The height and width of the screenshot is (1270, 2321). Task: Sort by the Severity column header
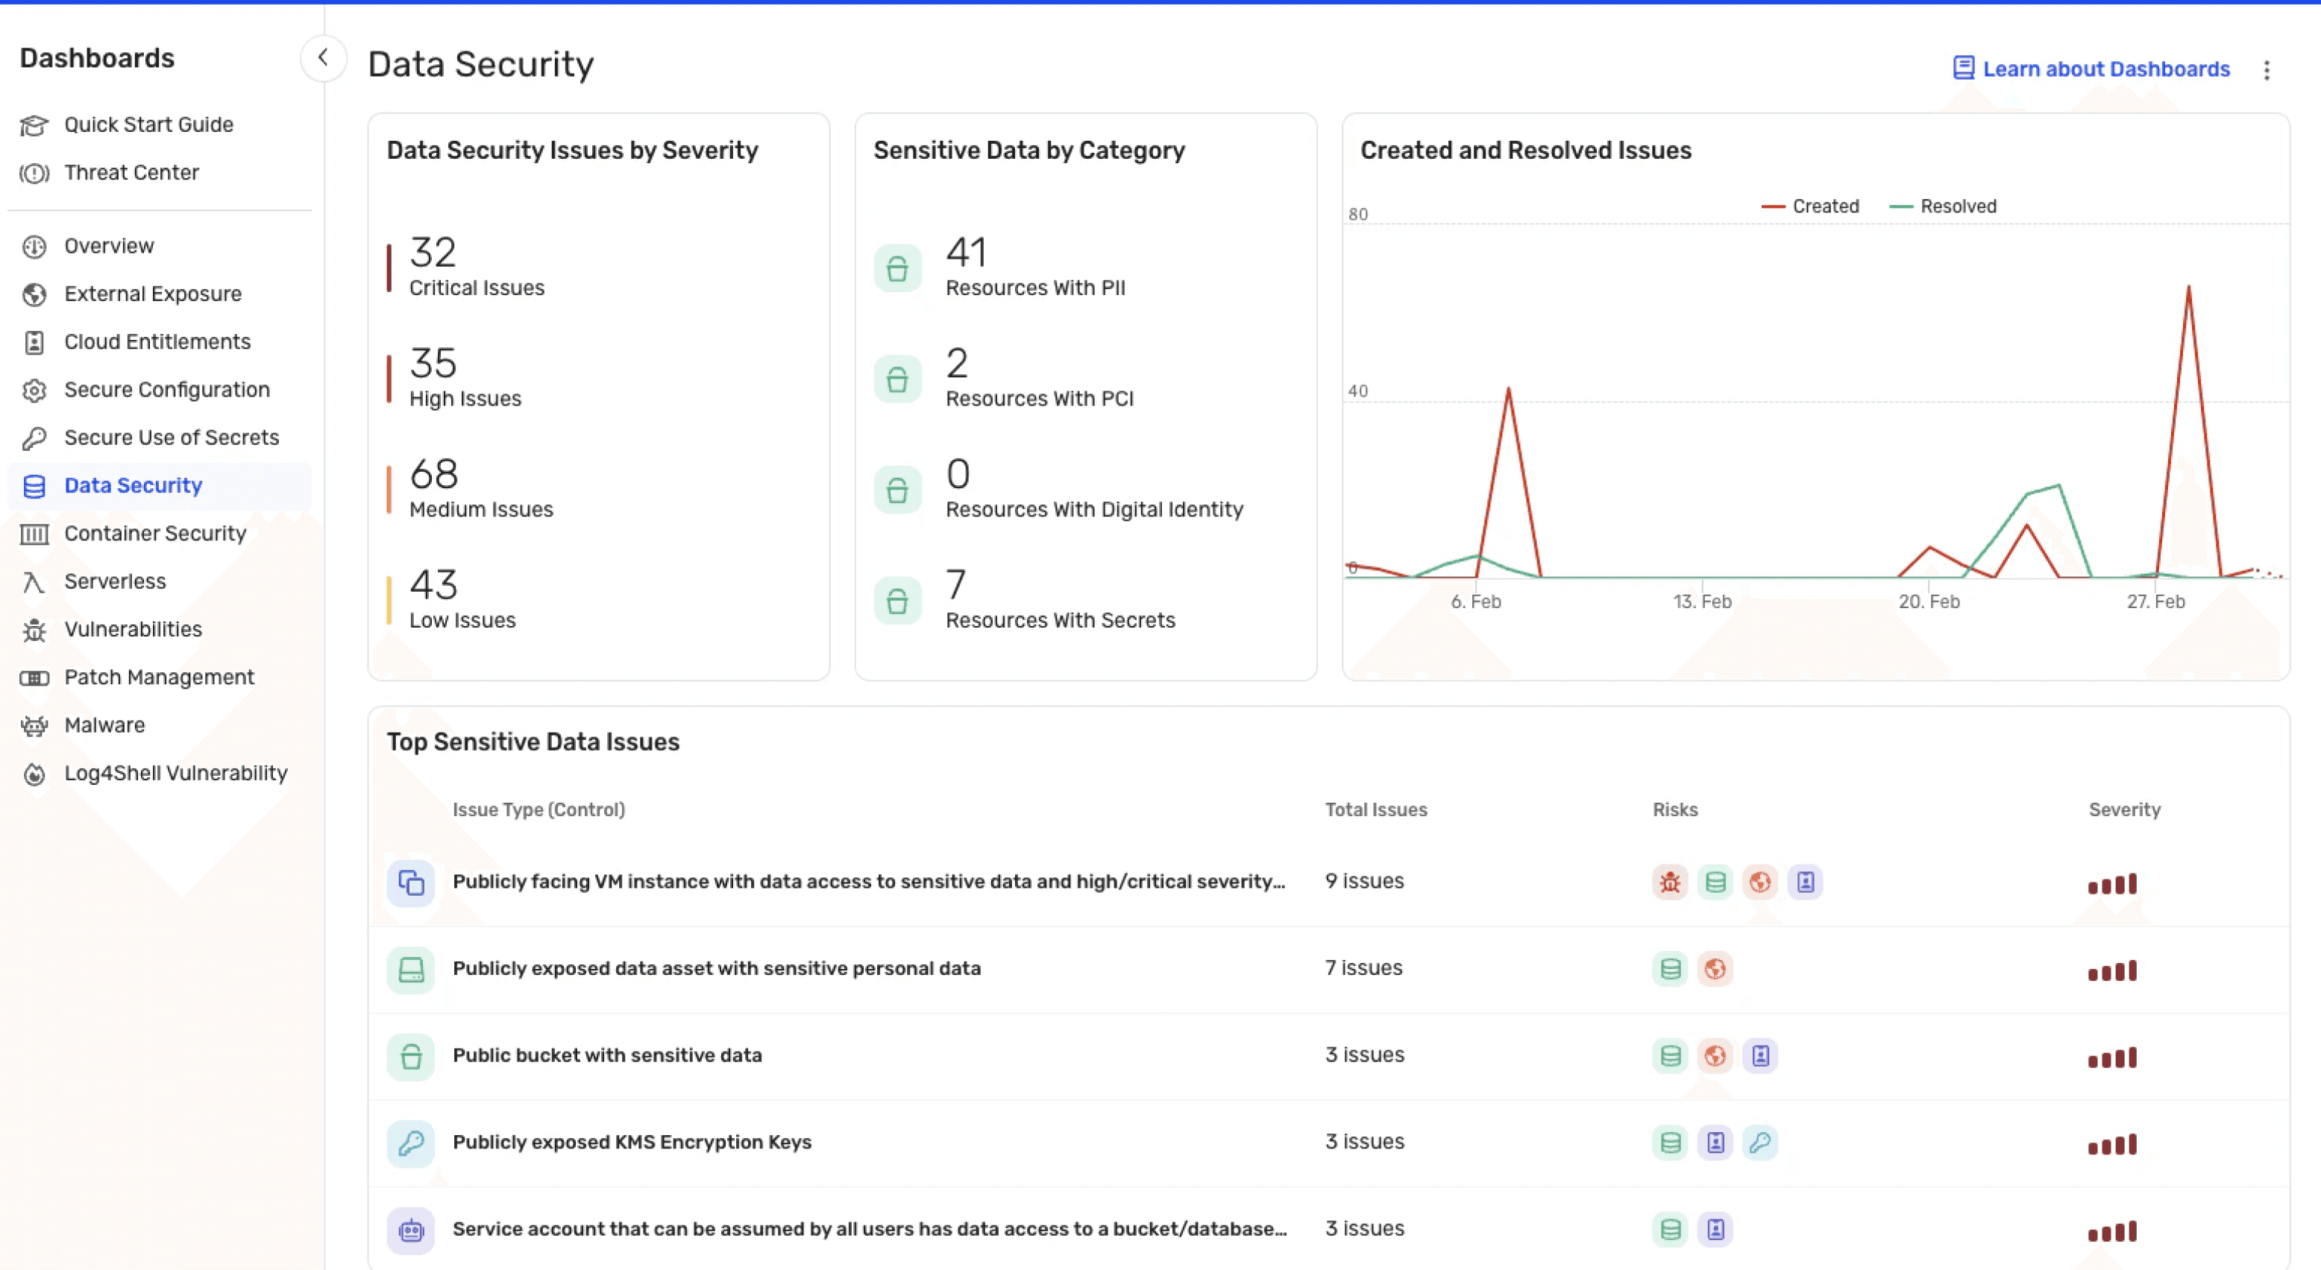2125,809
